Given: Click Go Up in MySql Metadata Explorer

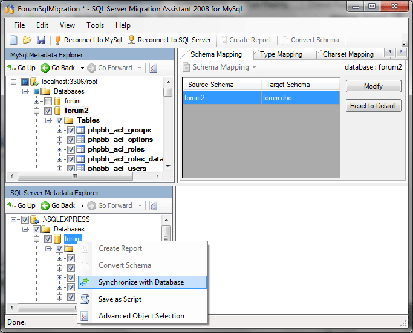Looking at the screenshot, I should coord(21,68).
